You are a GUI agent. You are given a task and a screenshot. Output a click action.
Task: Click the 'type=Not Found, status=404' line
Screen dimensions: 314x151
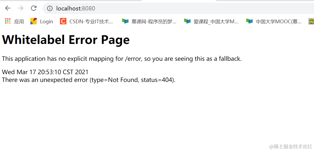[x=89, y=80]
